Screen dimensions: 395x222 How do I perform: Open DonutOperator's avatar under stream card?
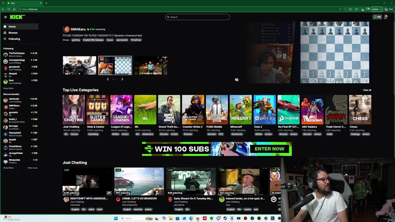tap(118, 199)
